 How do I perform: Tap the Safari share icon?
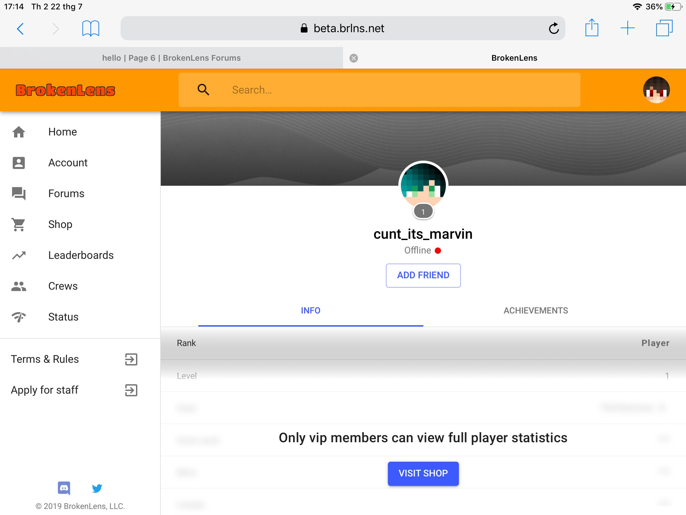click(x=592, y=28)
